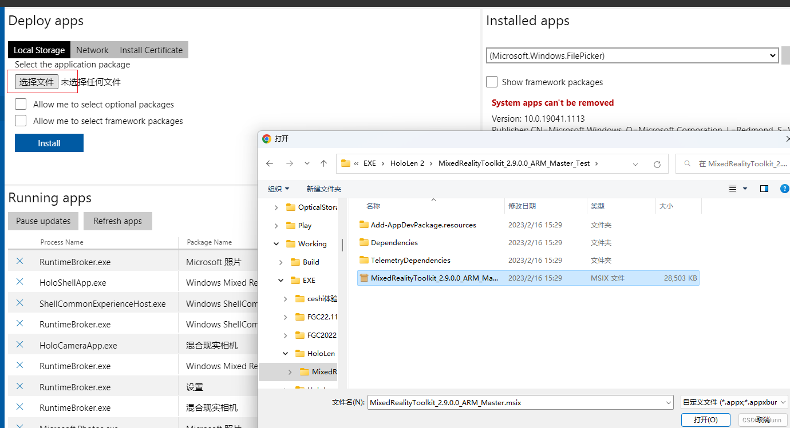Select the FGC2022 folder in tree
Viewport: 790px width, 428px height.
pos(316,335)
